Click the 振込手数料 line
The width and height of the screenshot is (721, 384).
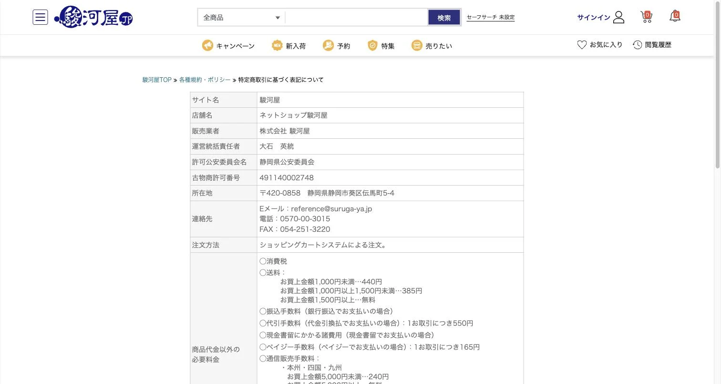pyautogui.click(x=327, y=311)
